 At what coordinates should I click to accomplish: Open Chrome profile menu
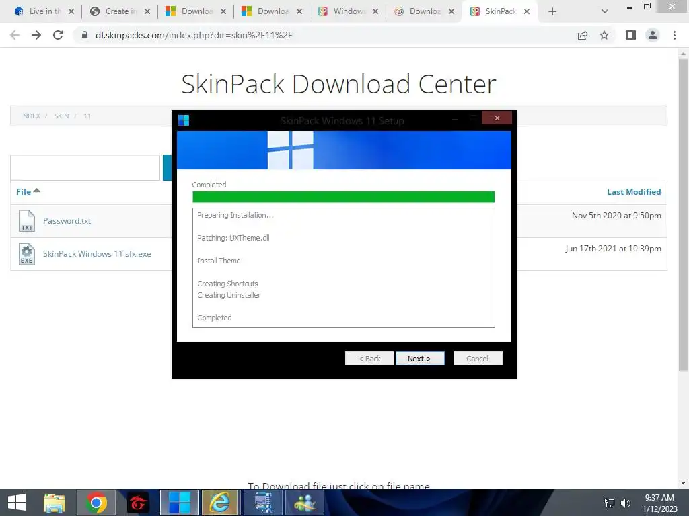pyautogui.click(x=653, y=35)
